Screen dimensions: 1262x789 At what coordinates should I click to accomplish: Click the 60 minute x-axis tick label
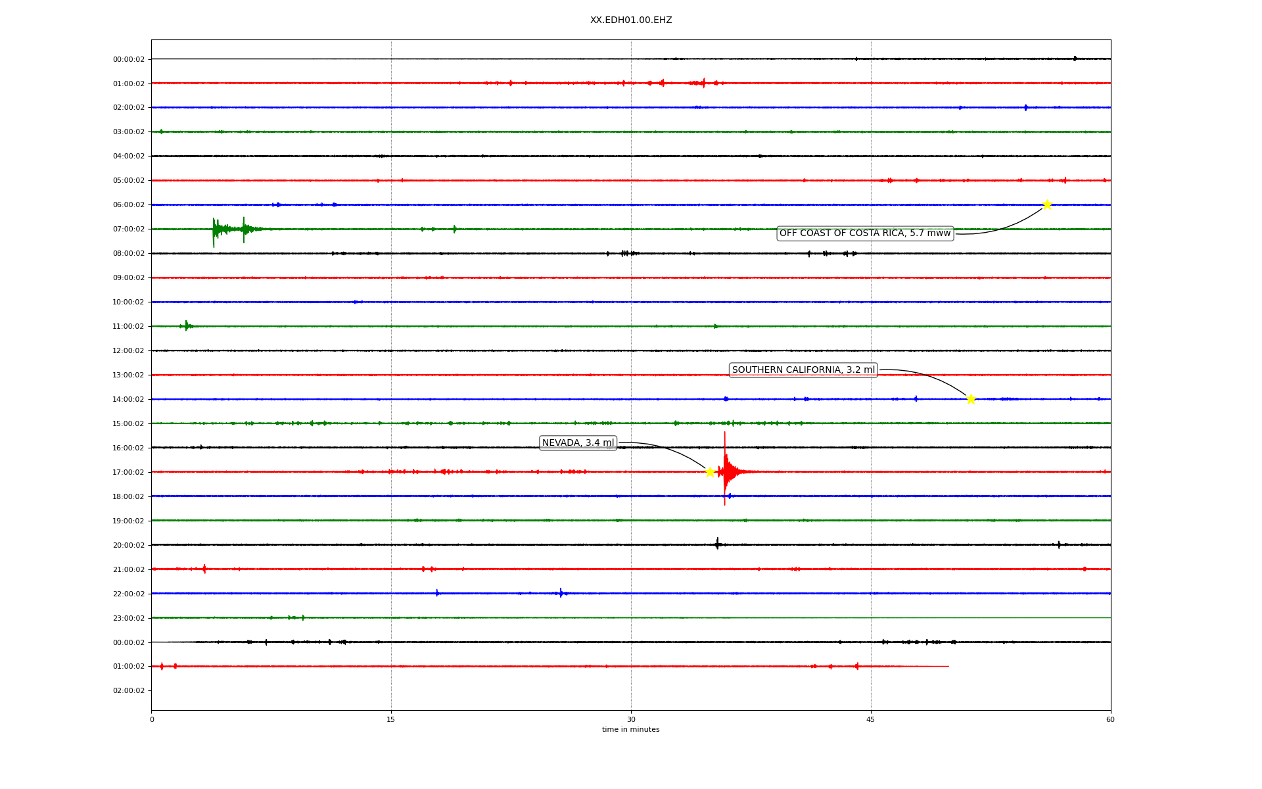(x=1110, y=719)
